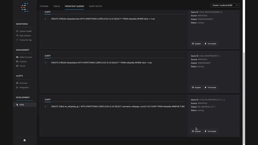Screen dimensions: 258x145
Task: Explain the EN_WIKIPEDIA_GT_1 query
Action: click(196, 131)
